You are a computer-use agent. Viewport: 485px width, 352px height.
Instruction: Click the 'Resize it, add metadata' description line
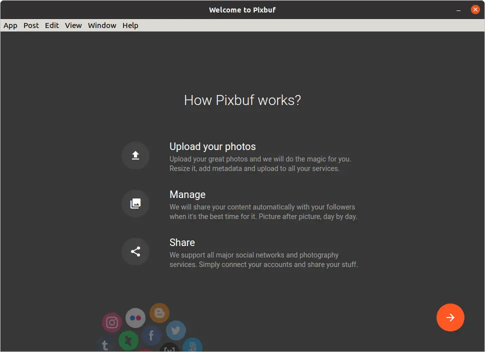[x=254, y=168]
